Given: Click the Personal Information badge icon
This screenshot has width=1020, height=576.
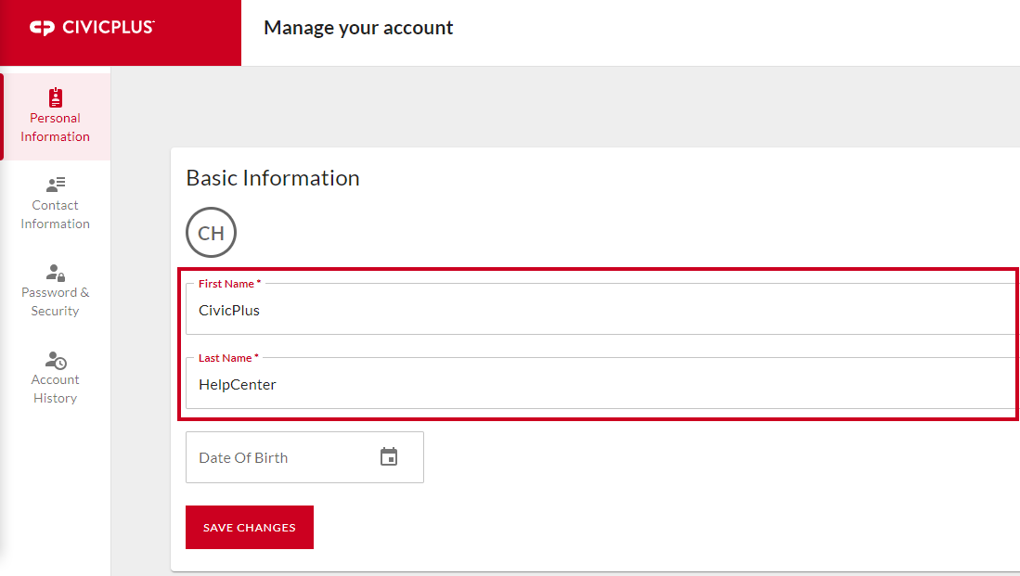Looking at the screenshot, I should (x=56, y=97).
